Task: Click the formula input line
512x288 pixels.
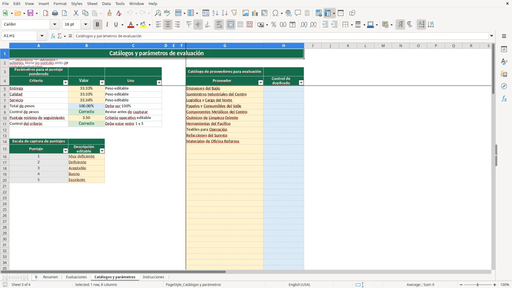Action: point(281,36)
